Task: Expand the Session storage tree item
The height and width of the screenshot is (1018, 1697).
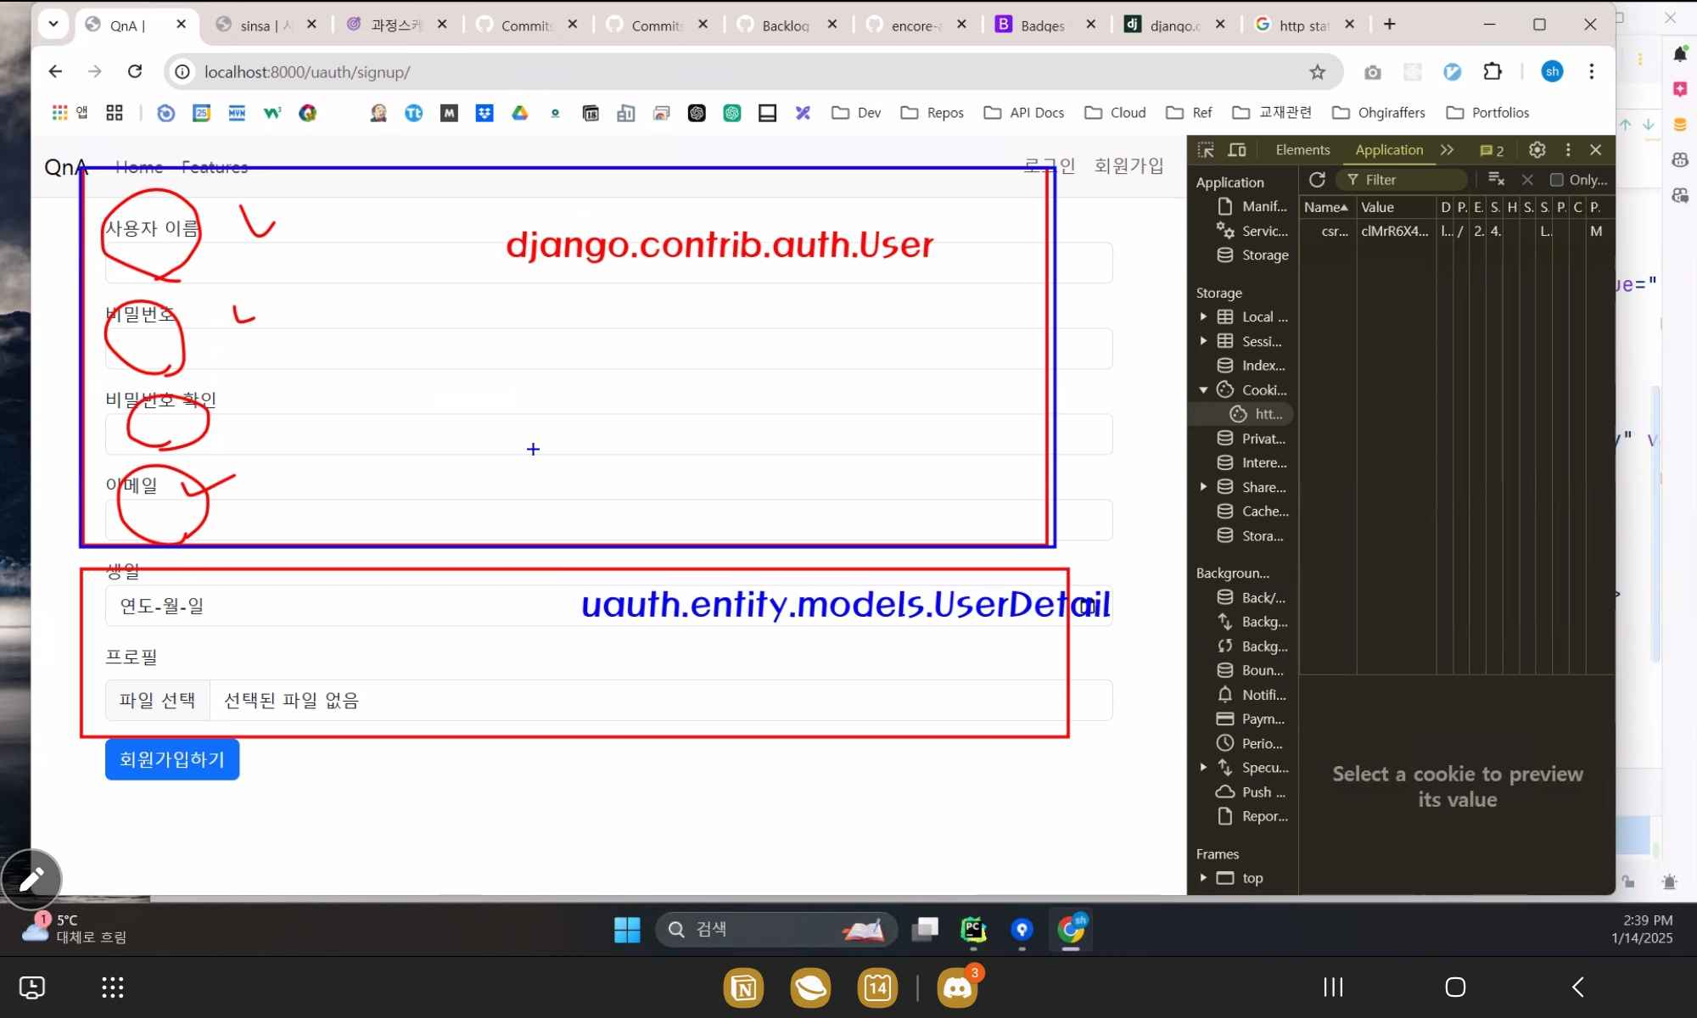Action: coord(1203,341)
